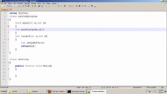Play back the recorded macro icon
Image resolution: width=167 pixels, height=94 pixels.
click(82, 6)
